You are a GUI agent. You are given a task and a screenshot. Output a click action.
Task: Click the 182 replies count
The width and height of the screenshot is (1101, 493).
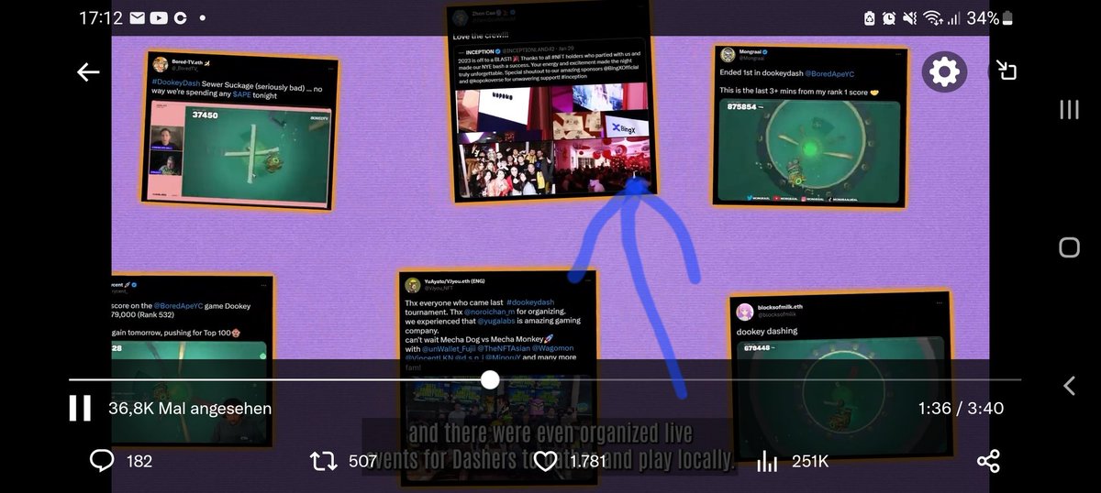pos(139,461)
